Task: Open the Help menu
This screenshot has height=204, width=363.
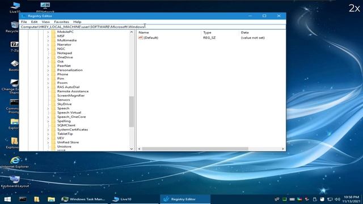Action: tap(77, 22)
